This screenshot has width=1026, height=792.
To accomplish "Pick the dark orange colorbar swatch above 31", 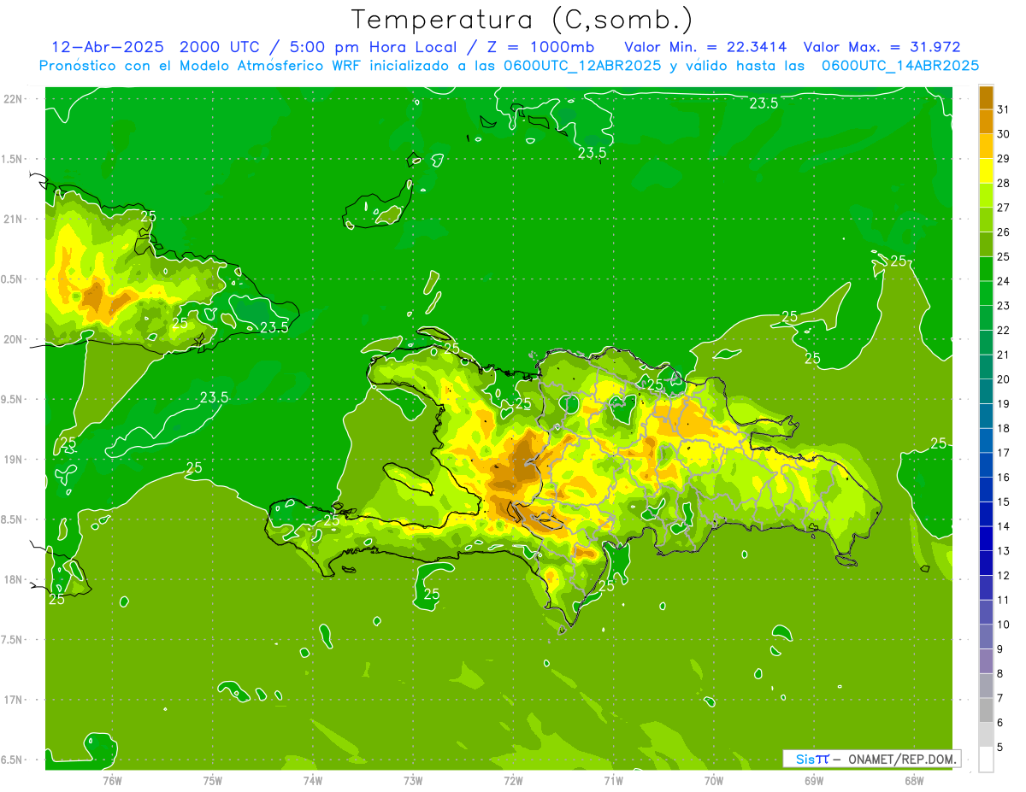I will point(986,98).
